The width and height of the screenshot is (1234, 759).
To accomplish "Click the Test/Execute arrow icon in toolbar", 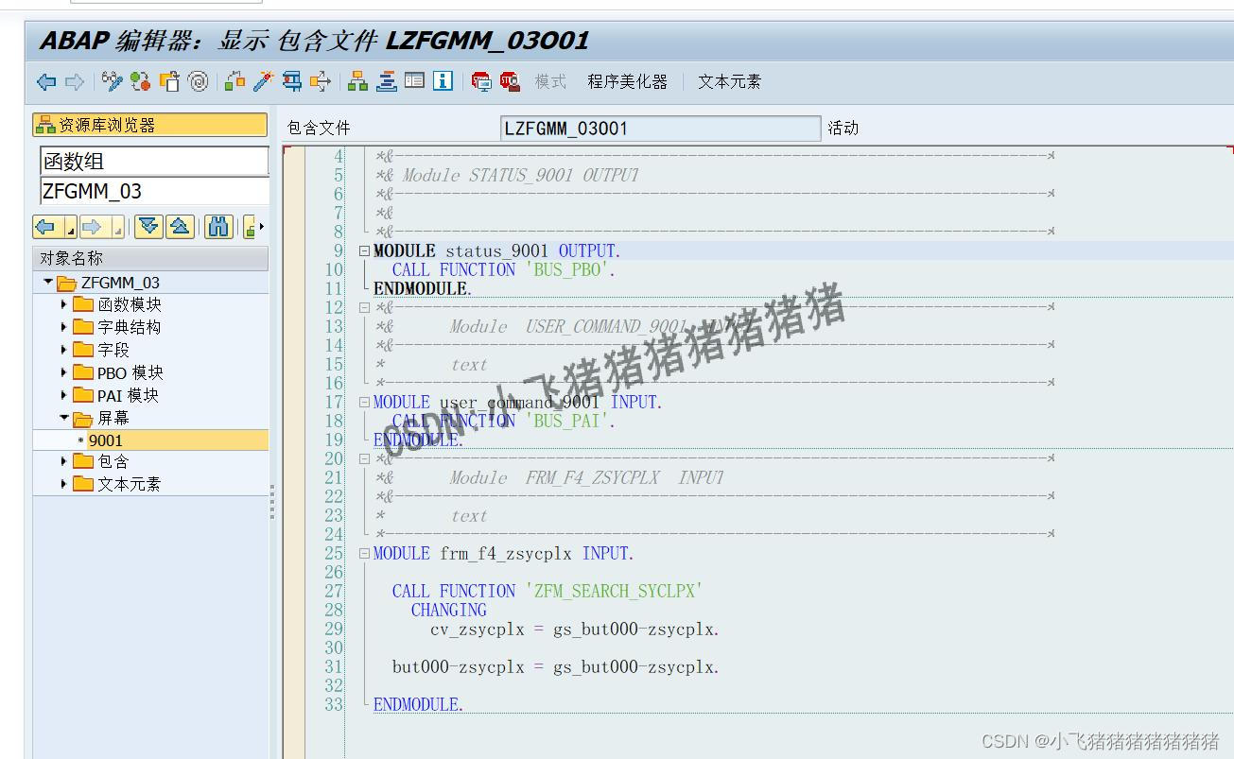I will (x=321, y=82).
